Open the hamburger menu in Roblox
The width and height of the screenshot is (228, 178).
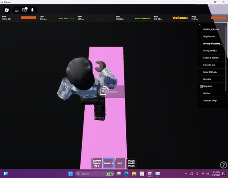(17, 10)
